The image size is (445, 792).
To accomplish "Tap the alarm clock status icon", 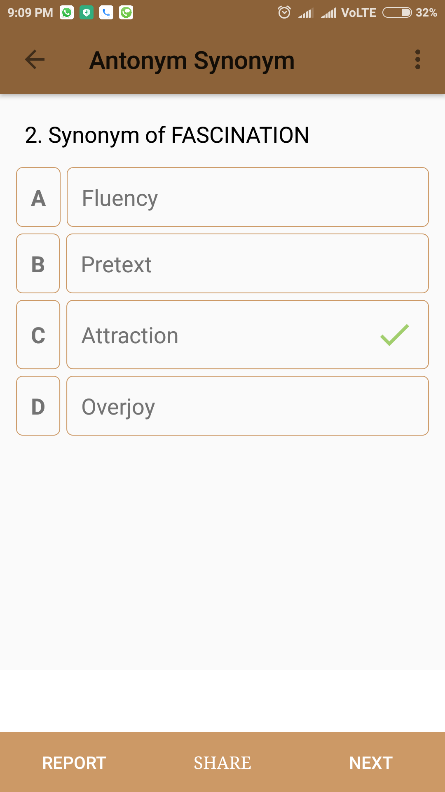I will tap(284, 12).
